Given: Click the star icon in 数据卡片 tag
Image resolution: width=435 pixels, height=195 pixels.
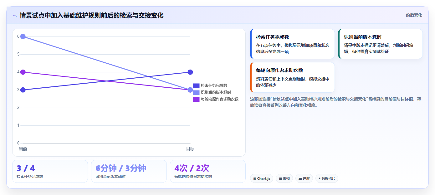Looking at the screenshot, I should pos(320,179).
